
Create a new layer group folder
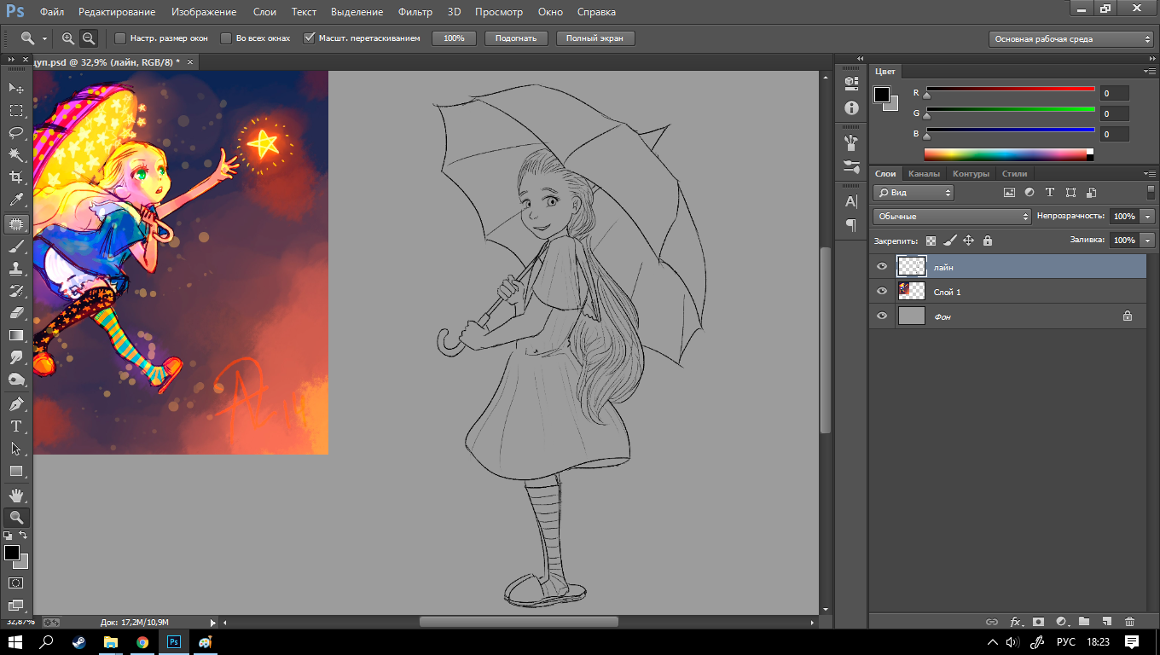click(x=1084, y=622)
